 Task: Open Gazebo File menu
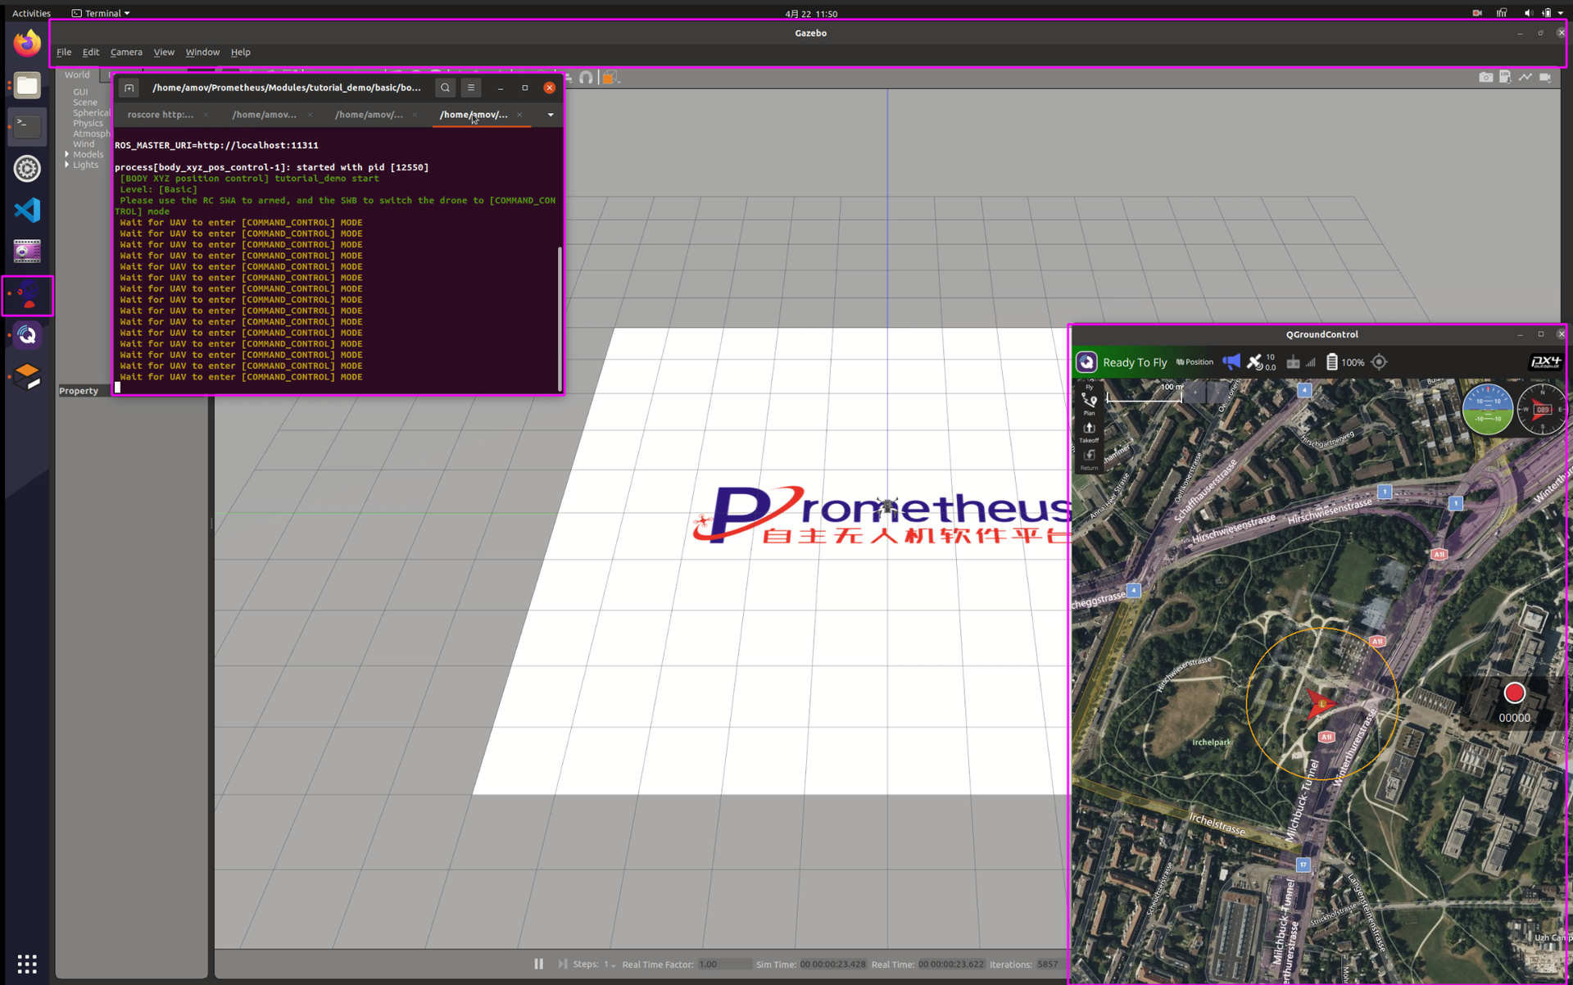coord(64,52)
